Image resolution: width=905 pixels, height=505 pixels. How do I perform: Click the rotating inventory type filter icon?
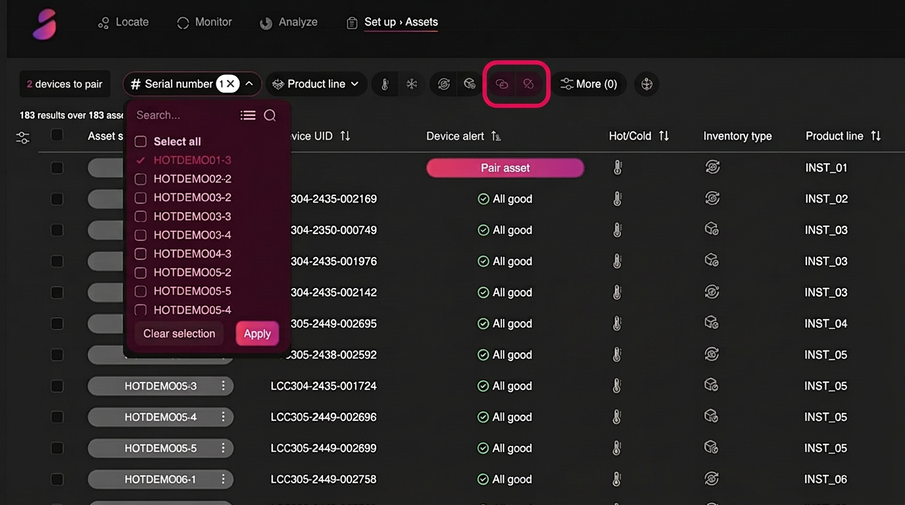pos(444,84)
